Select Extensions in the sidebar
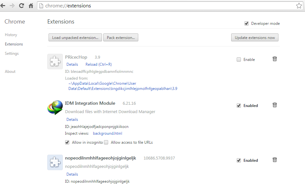305x184 pixels. [x=14, y=44]
